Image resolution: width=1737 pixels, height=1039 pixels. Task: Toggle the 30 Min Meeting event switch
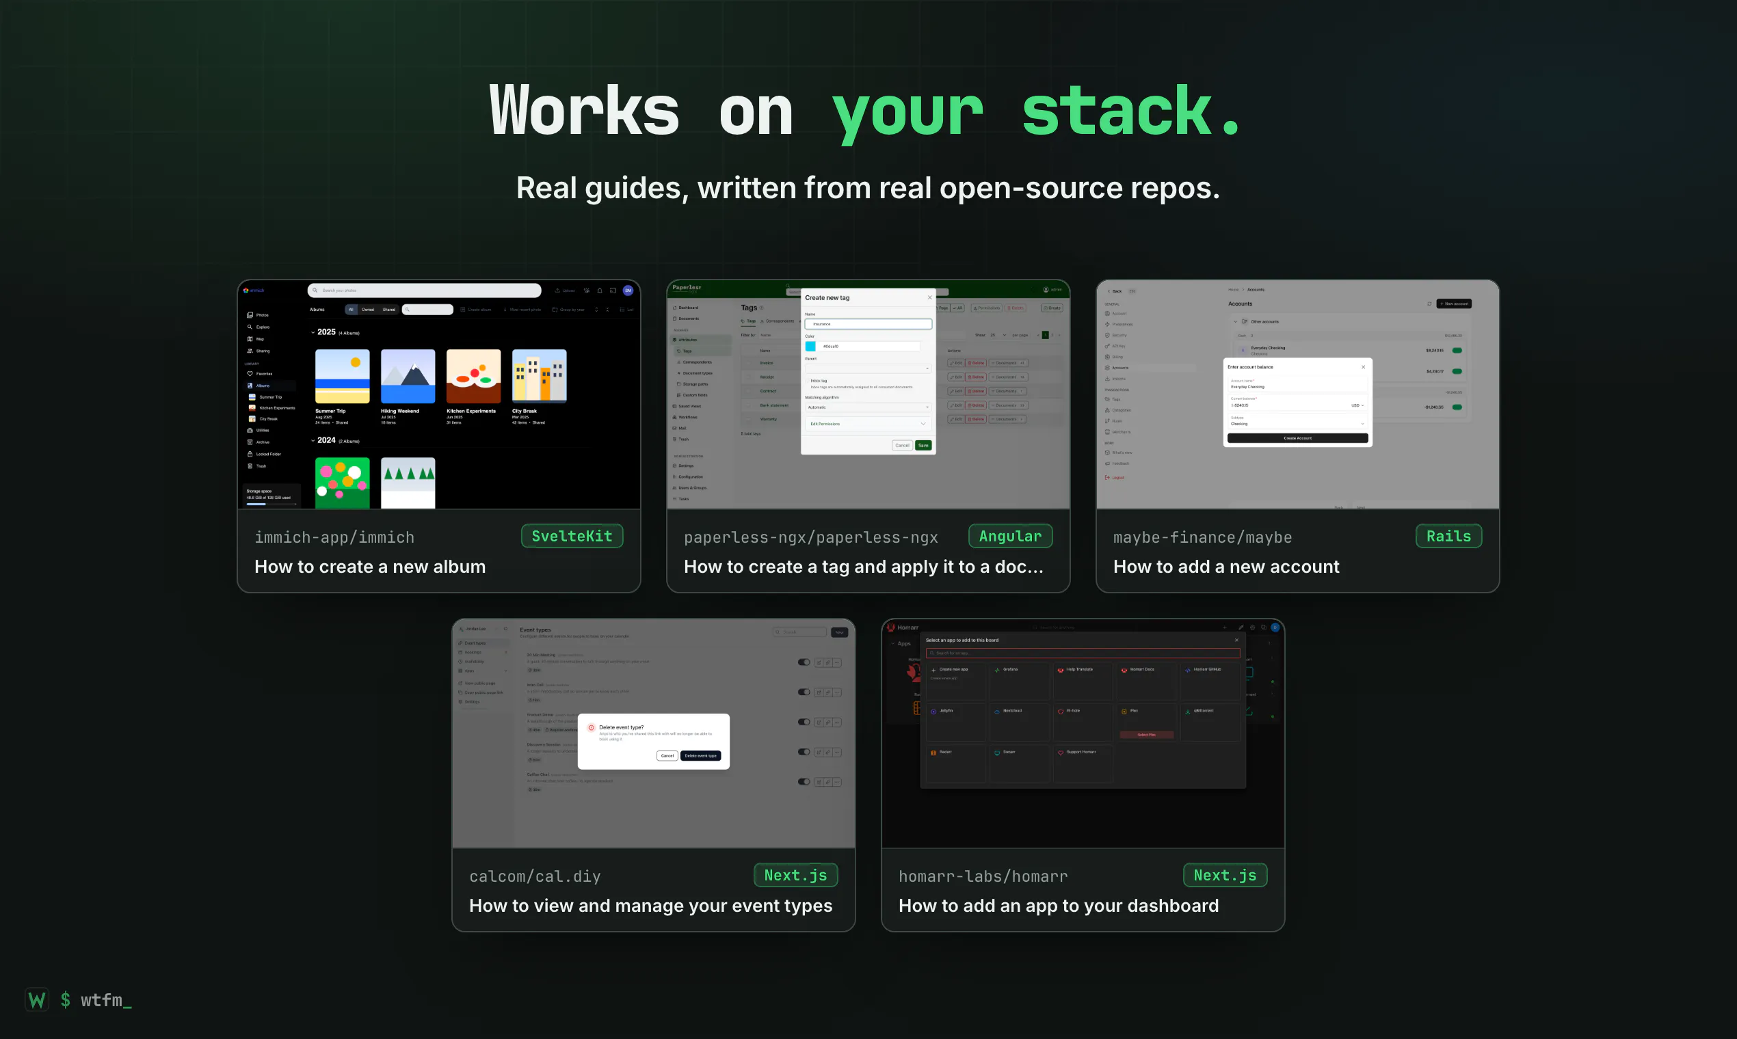(804, 662)
